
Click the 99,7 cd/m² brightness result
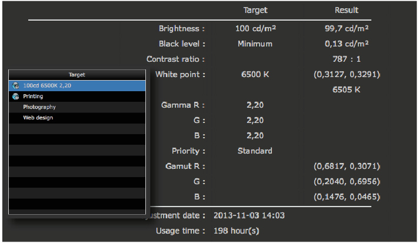pyautogui.click(x=347, y=28)
